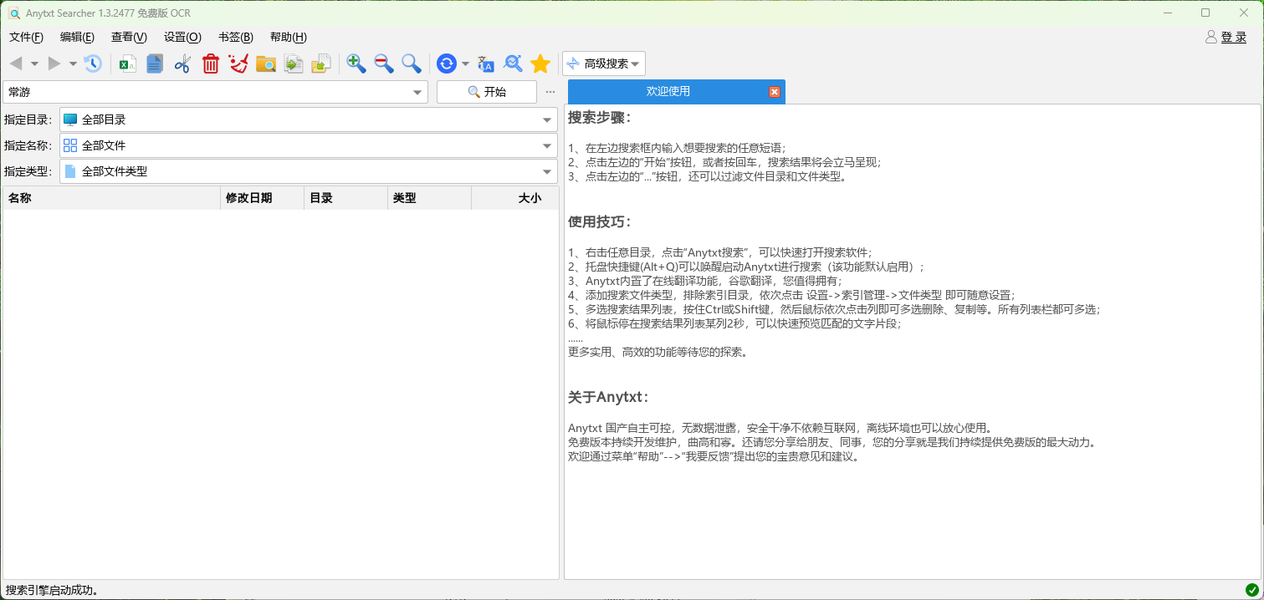Click the text 更多实用、高效的功能等待您的探索。
This screenshot has height=600, width=1264.
tap(658, 352)
